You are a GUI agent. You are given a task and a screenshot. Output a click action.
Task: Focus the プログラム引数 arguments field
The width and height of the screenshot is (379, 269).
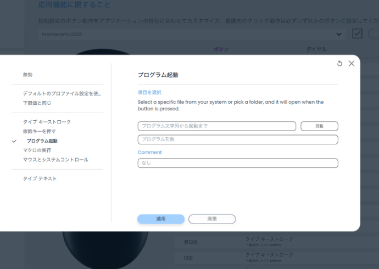tap(237, 139)
